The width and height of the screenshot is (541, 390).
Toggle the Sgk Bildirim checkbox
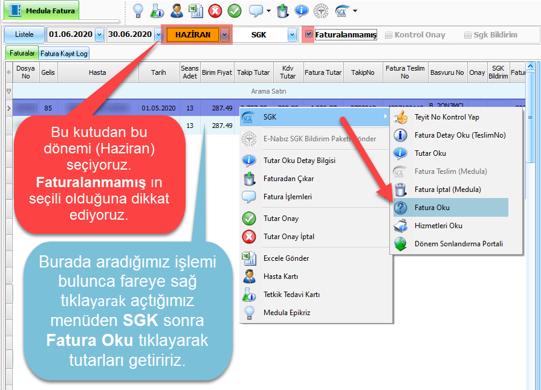[x=468, y=35]
